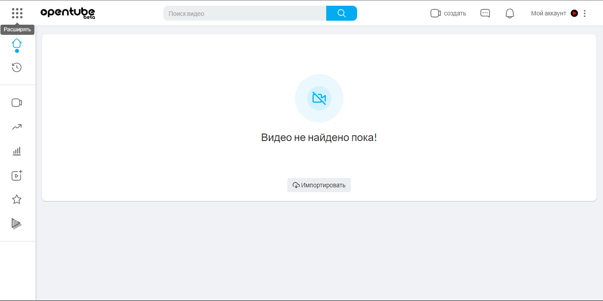Open the bar chart top videos icon

pos(17,151)
